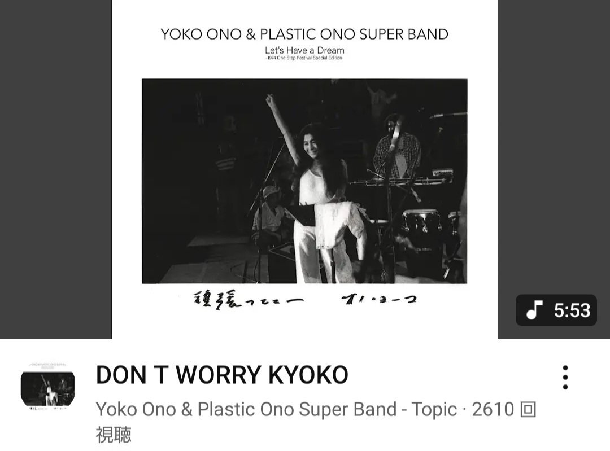Click the YOKO ONO & PLASTIC ONO SUPER BAND heading
This screenshot has width=610, height=451.
(x=304, y=34)
